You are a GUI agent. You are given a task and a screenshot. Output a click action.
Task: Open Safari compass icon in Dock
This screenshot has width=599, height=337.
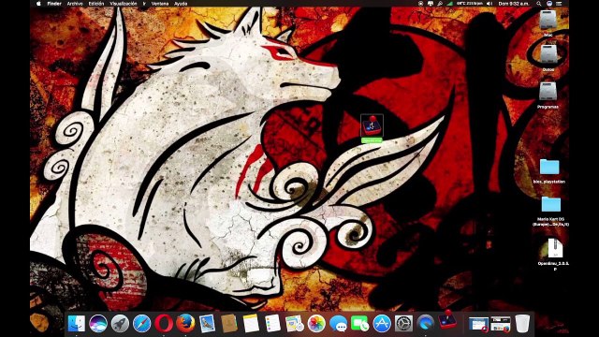pos(141,324)
